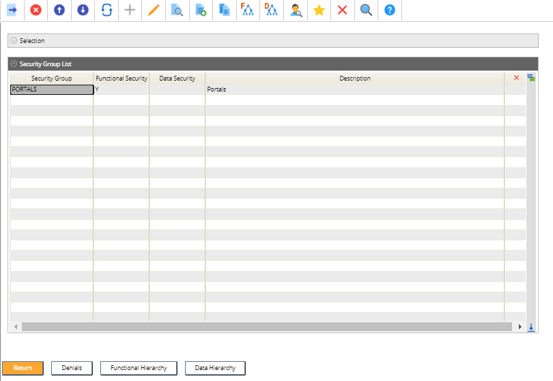The image size is (553, 381).
Task: Click the copy documents icon
Action: click(225, 10)
